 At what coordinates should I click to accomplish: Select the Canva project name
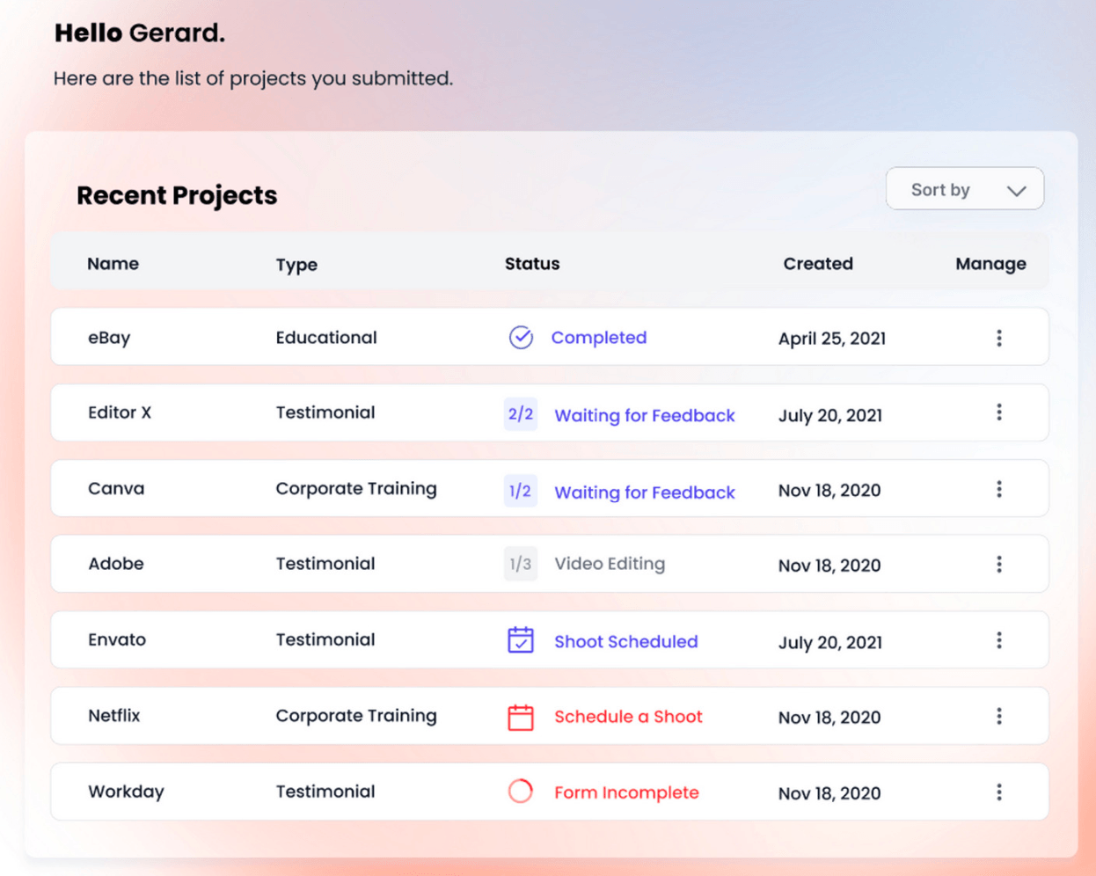pyautogui.click(x=116, y=488)
